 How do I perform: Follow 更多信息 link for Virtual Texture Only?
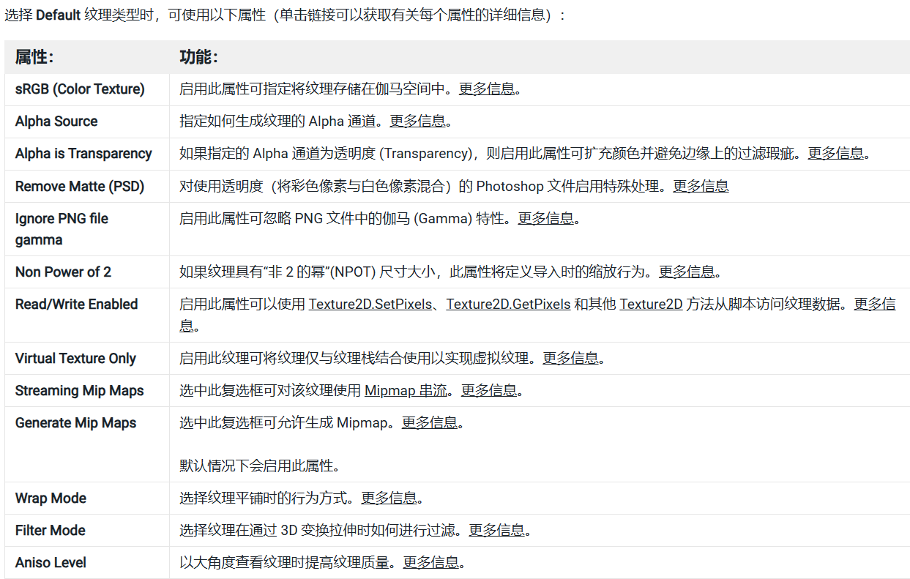(570, 359)
